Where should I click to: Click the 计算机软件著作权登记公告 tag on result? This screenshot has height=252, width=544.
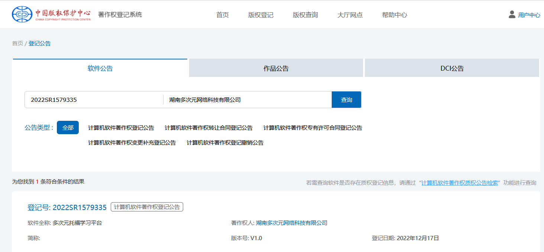(x=147, y=207)
